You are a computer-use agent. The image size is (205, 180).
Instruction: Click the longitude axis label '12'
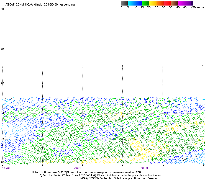(x=163, y=165)
